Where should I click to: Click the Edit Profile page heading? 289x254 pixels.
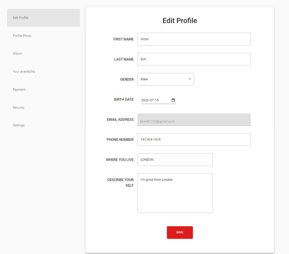pos(180,21)
